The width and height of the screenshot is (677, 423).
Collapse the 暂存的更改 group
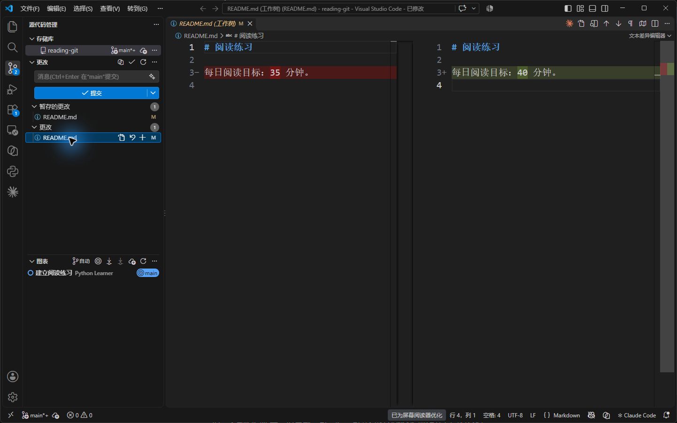[x=34, y=107]
